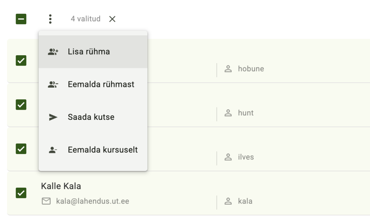Click the remove-from-course person icon
Viewport: 370px width, 223px height.
pyautogui.click(x=53, y=150)
